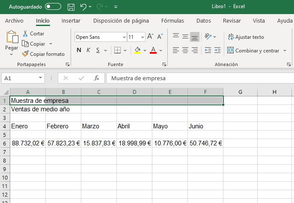Image resolution: width=294 pixels, height=203 pixels.
Task: Click the Copiar formato paintbrush
Action: tap(26, 54)
